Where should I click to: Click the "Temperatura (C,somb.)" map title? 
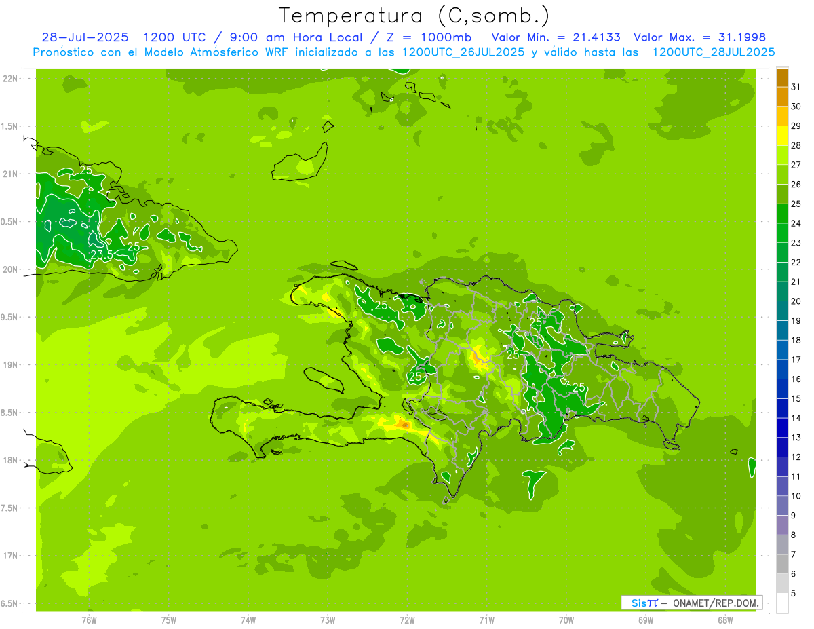pos(414,16)
